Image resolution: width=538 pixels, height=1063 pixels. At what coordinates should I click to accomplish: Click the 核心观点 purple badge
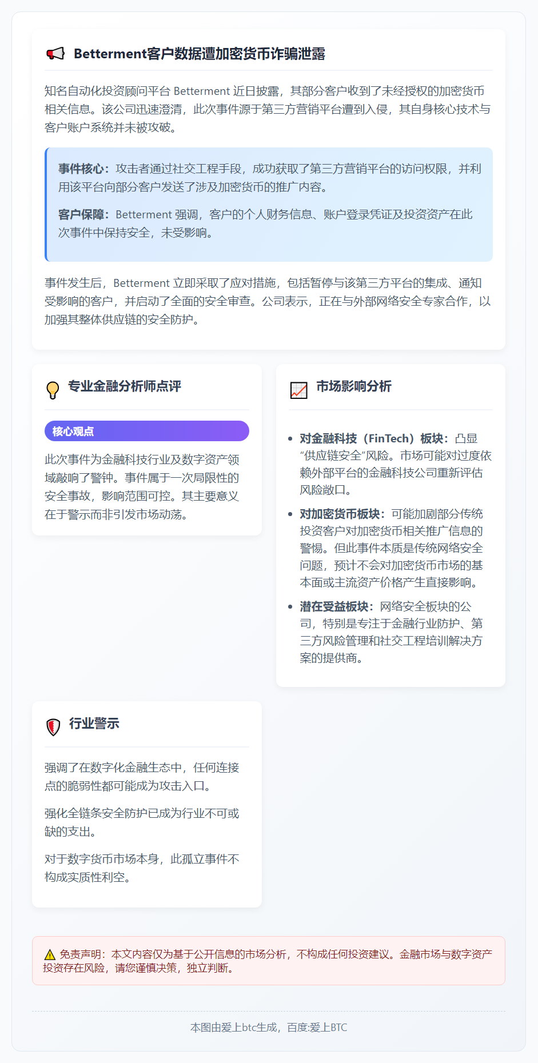pyautogui.click(x=147, y=431)
